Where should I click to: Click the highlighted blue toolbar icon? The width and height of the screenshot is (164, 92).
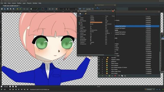point(46,9)
